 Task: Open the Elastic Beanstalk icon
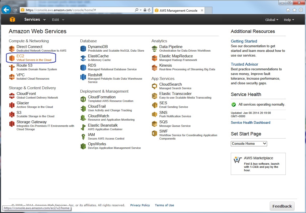[83, 127]
